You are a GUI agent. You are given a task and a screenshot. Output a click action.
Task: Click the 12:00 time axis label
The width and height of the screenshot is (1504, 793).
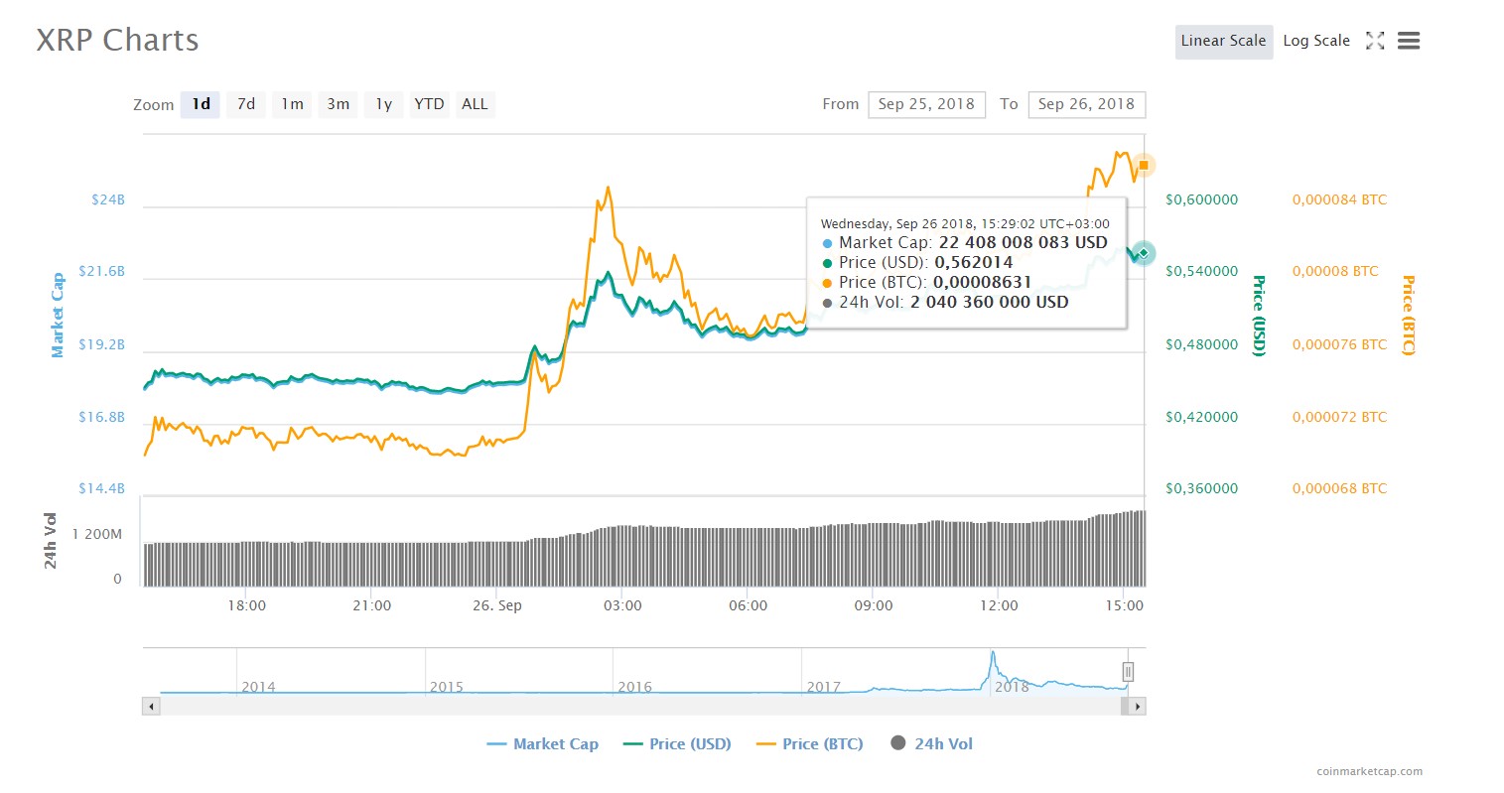coord(999,605)
